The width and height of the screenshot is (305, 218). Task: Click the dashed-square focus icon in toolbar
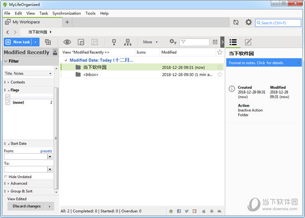pos(81,42)
